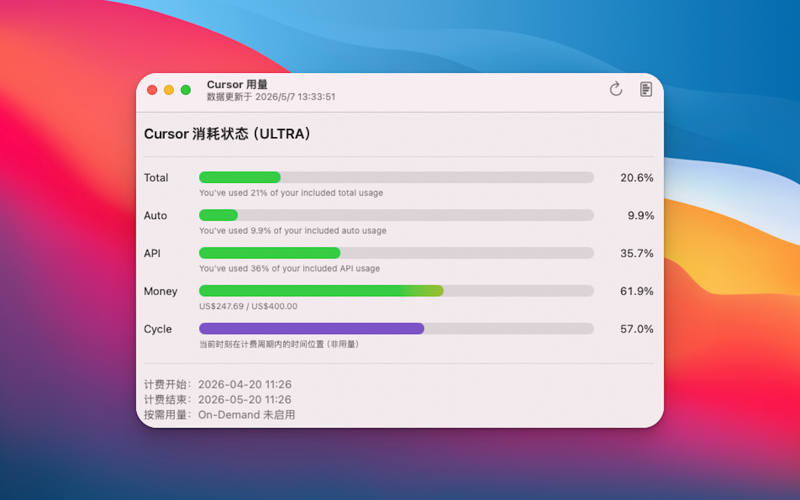Click "You've used 21% of your included total usage"
The width and height of the screenshot is (800, 500).
coord(291,193)
